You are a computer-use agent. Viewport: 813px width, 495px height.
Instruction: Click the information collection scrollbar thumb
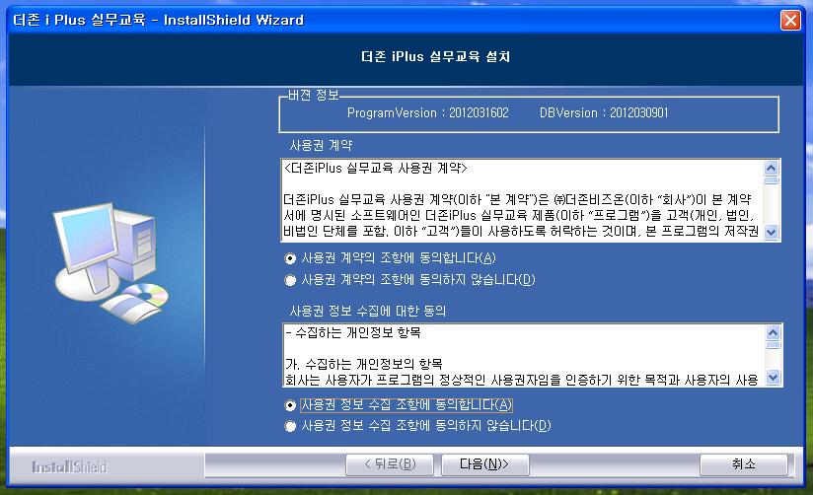point(773,345)
